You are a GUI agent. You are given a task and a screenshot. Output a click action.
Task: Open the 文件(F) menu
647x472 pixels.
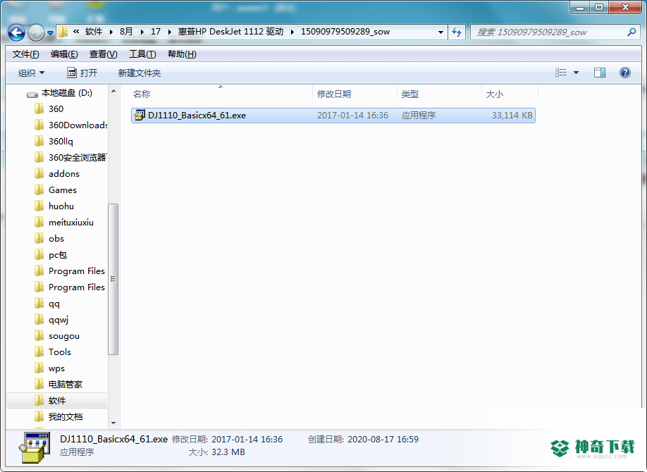click(x=25, y=54)
